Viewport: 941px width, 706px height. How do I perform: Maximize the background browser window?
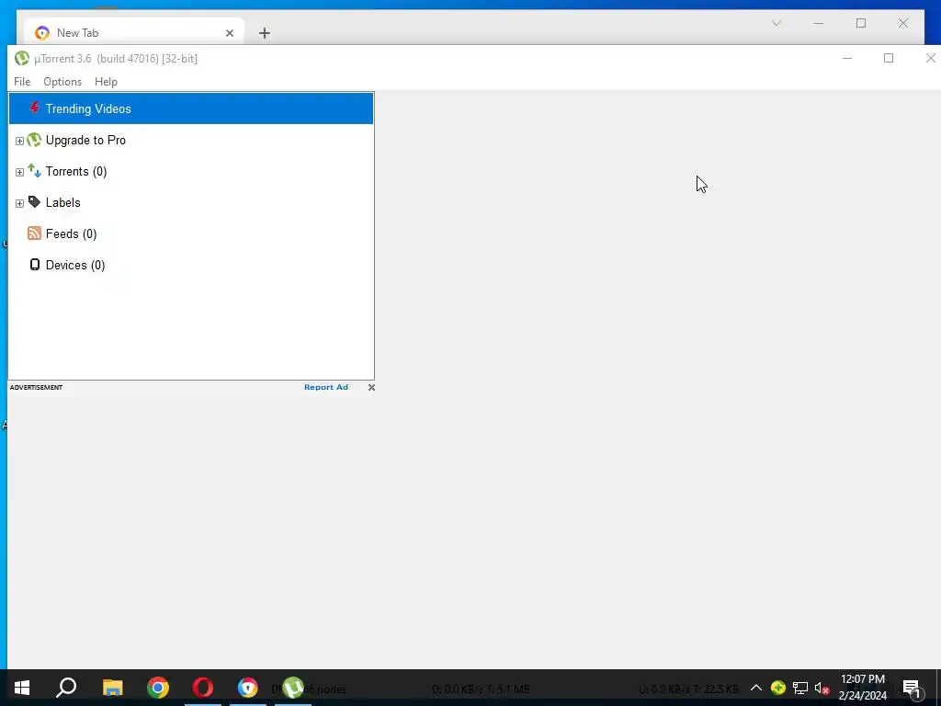861,23
